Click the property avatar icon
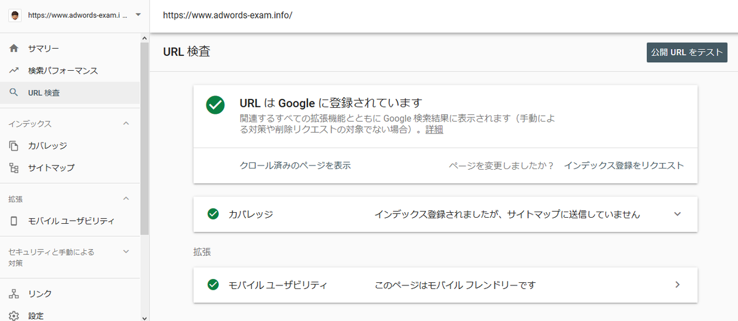The image size is (738, 321). [15, 15]
